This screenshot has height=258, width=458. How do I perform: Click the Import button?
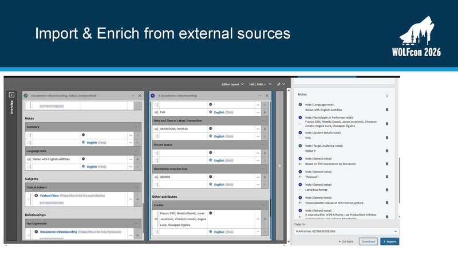(x=390, y=241)
